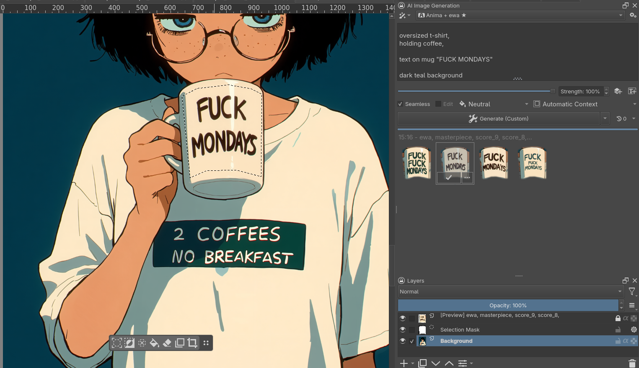Open the Automatic Context dropdown
639x368 pixels.
[x=585, y=104]
